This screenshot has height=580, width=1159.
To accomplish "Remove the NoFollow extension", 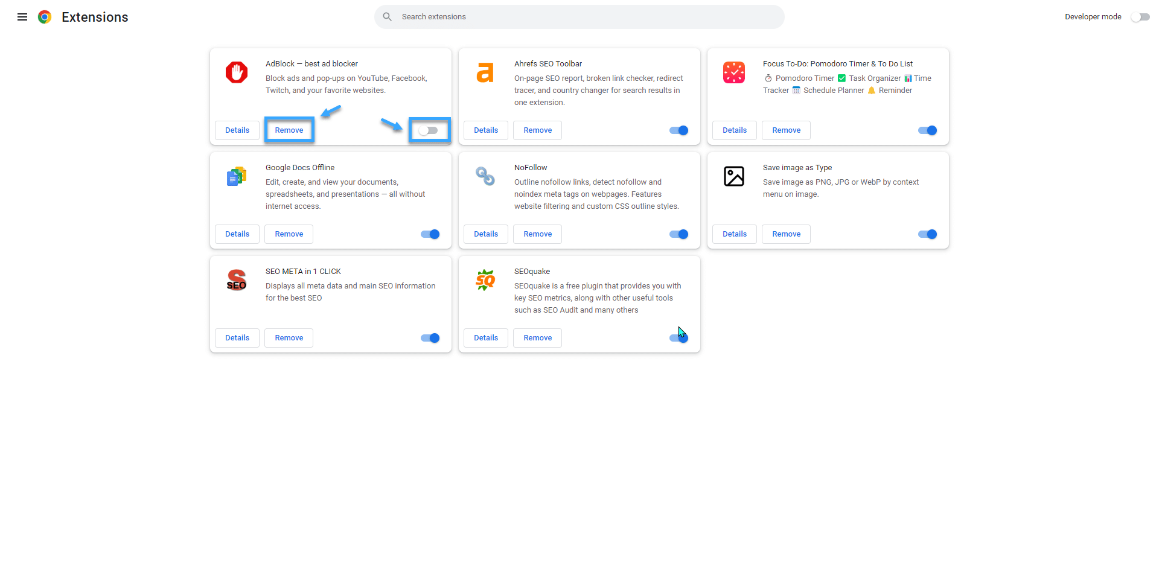I will pyautogui.click(x=538, y=234).
